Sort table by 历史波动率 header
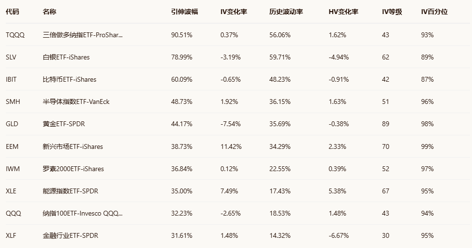 [286, 12]
